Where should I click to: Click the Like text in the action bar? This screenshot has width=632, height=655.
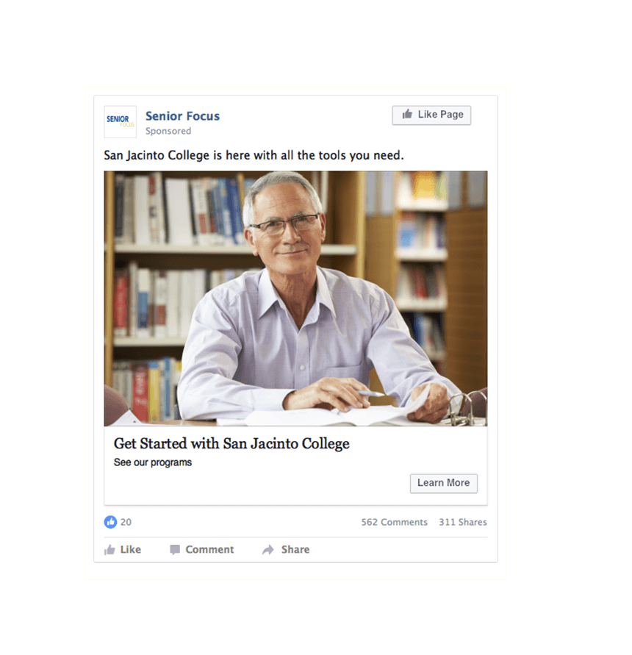click(x=131, y=550)
